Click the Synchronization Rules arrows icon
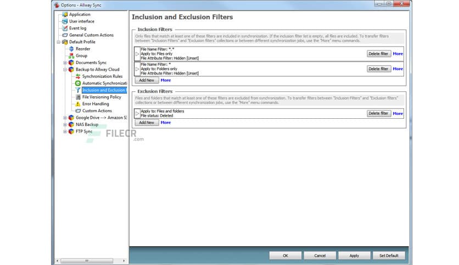 pos(78,76)
